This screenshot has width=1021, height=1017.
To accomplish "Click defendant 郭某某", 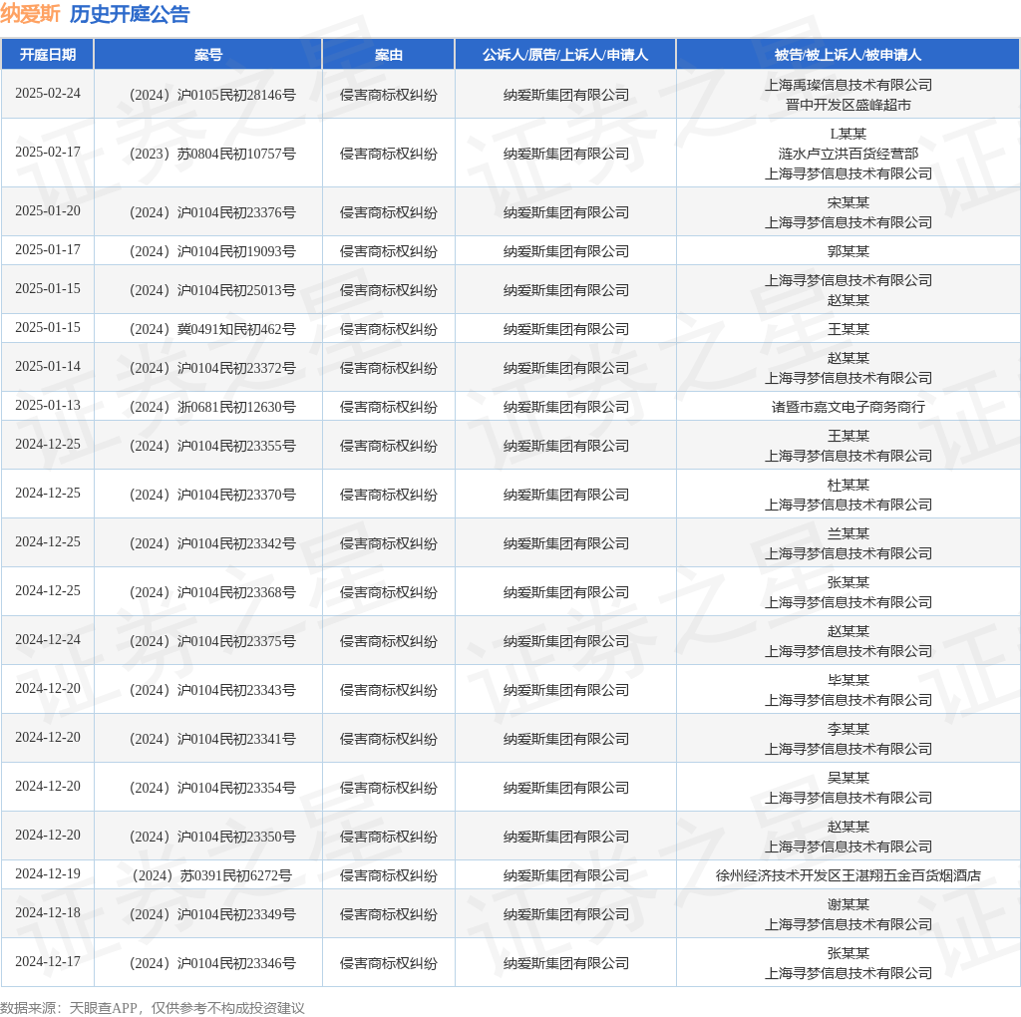I will point(849,251).
